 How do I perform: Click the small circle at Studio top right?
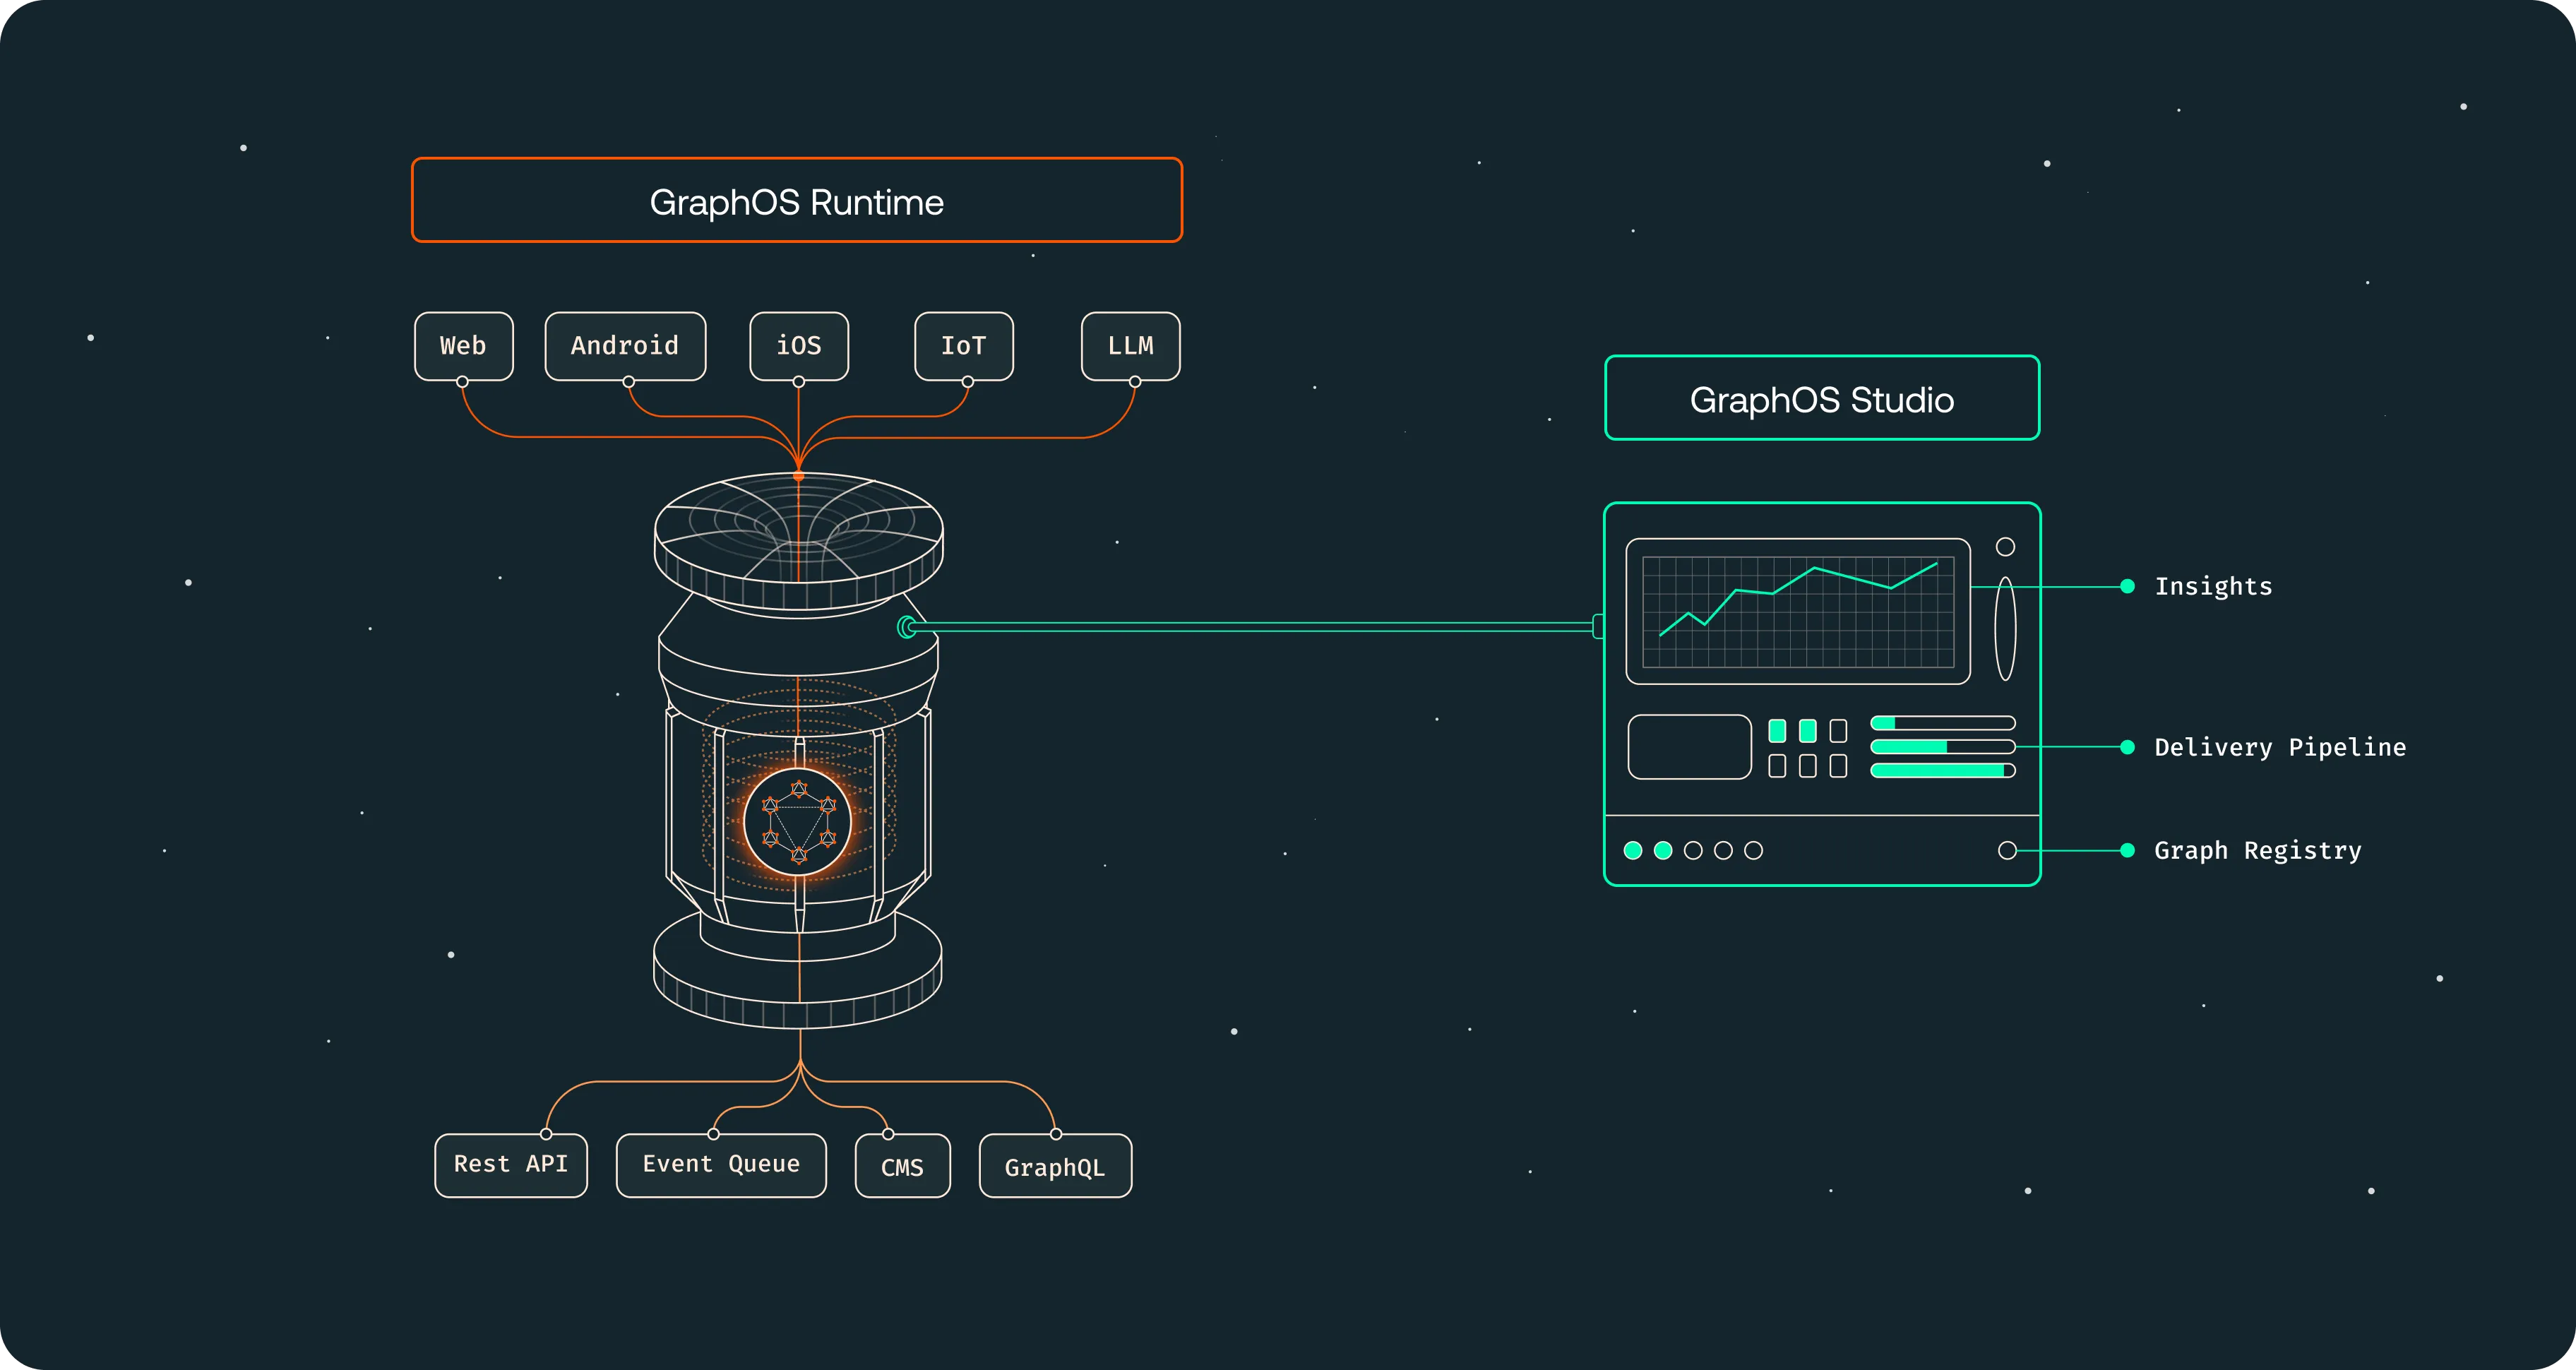[x=2005, y=547]
